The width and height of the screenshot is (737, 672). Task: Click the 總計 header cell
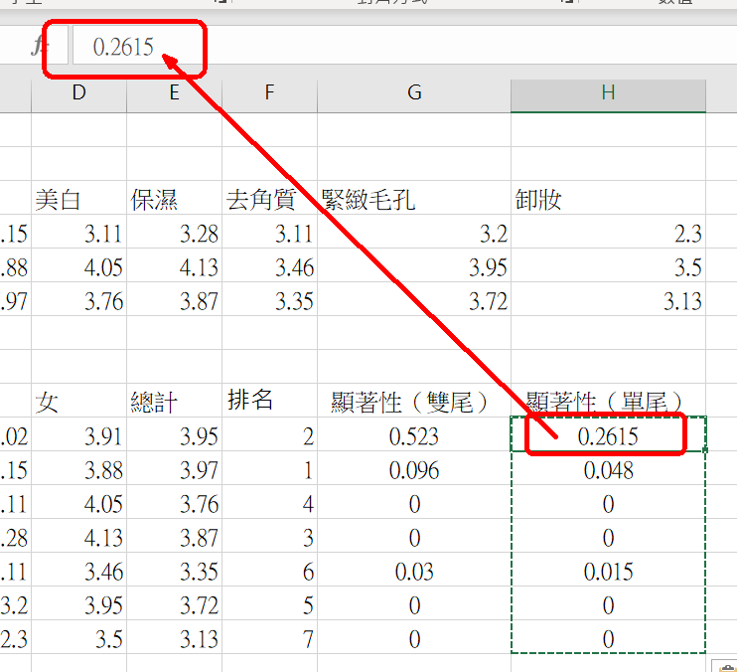pos(174,402)
